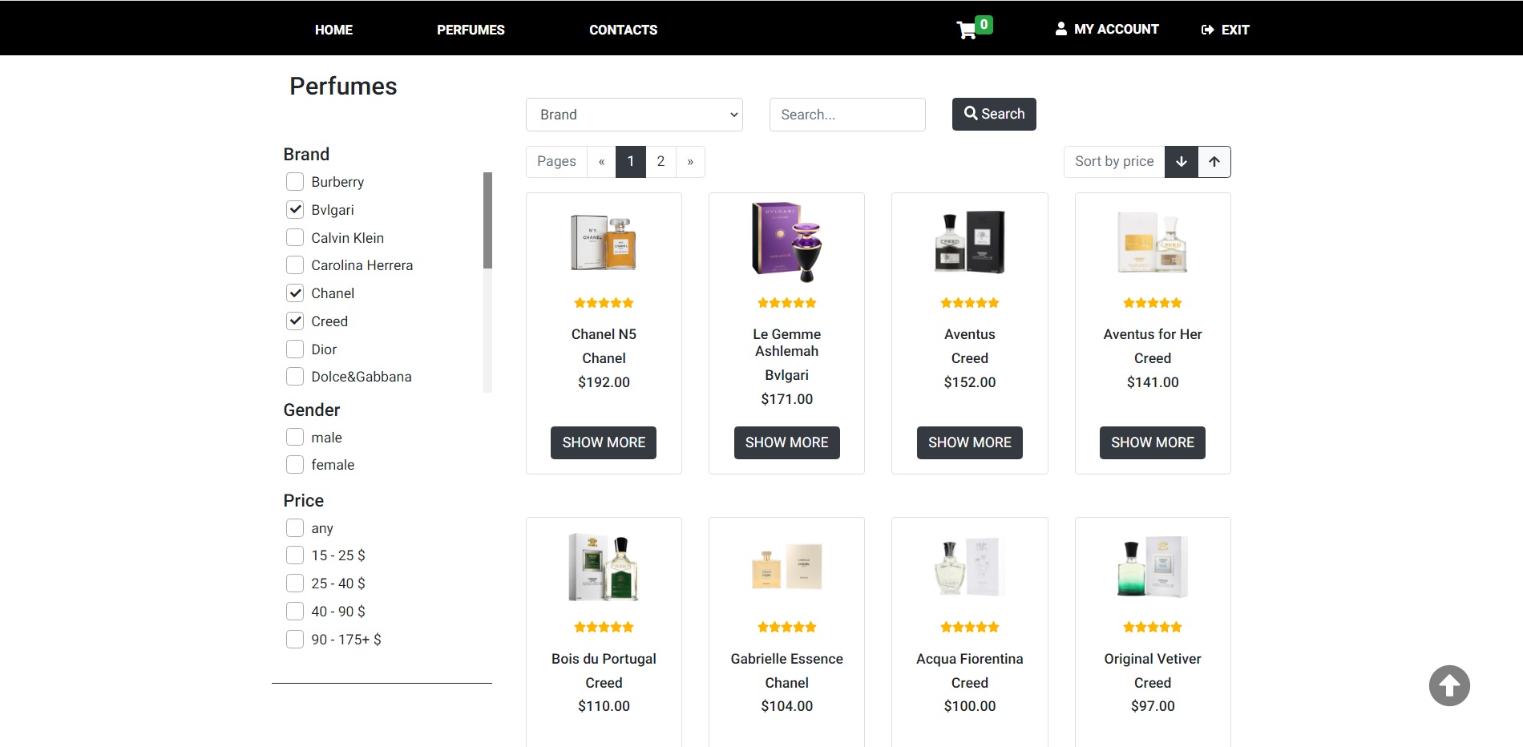
Task: Check the Carolina Herrera checkbox
Action: [295, 265]
